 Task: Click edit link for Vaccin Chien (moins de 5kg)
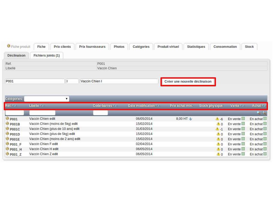tap(75, 124)
